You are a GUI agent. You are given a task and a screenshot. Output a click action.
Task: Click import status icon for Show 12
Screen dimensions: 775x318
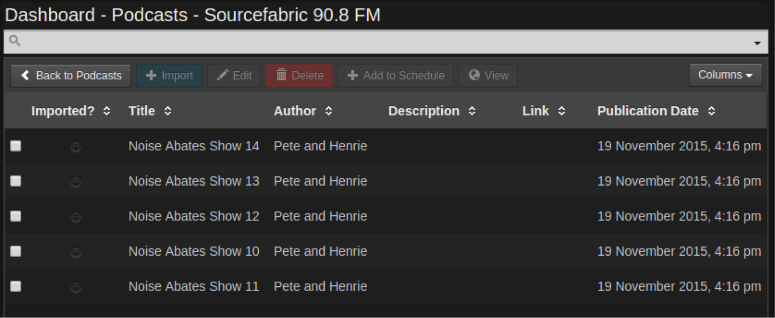(x=76, y=216)
